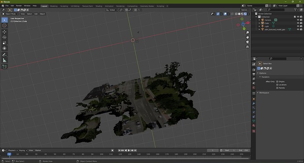Open the Object Mode dropdown
Viewport: 304px width, 163px height.
click(10, 14)
